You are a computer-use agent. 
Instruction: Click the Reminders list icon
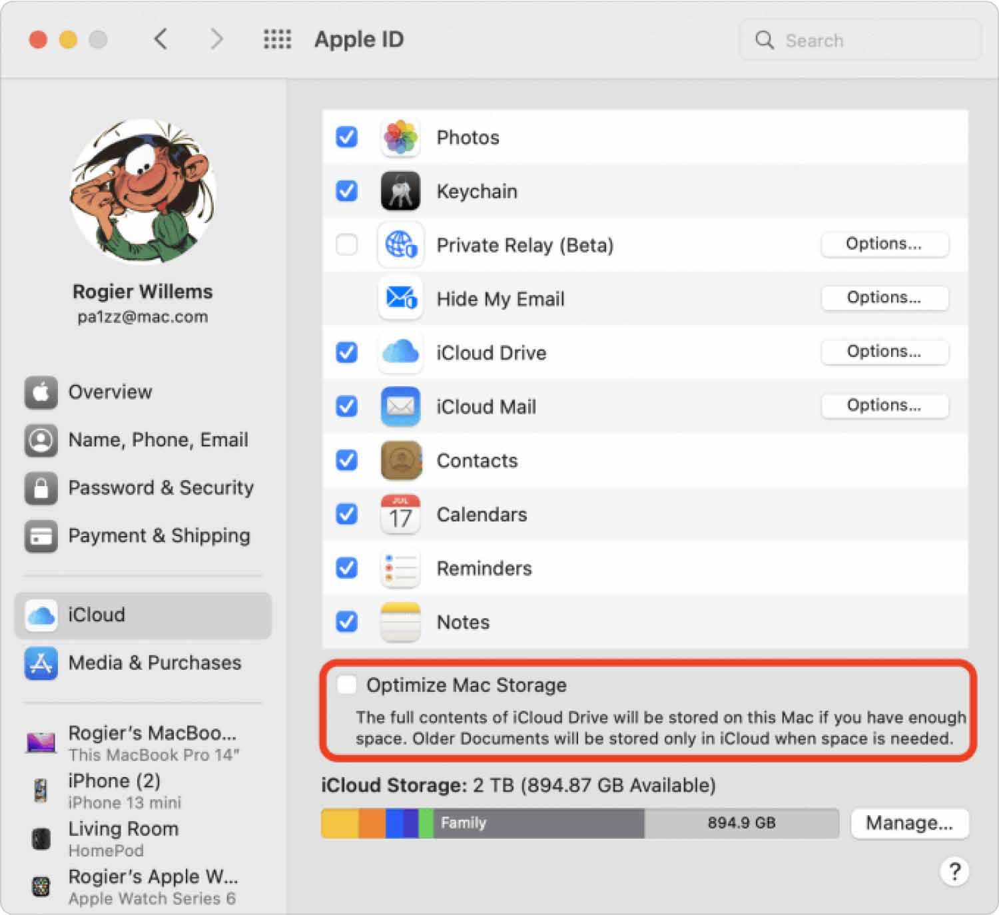point(400,568)
